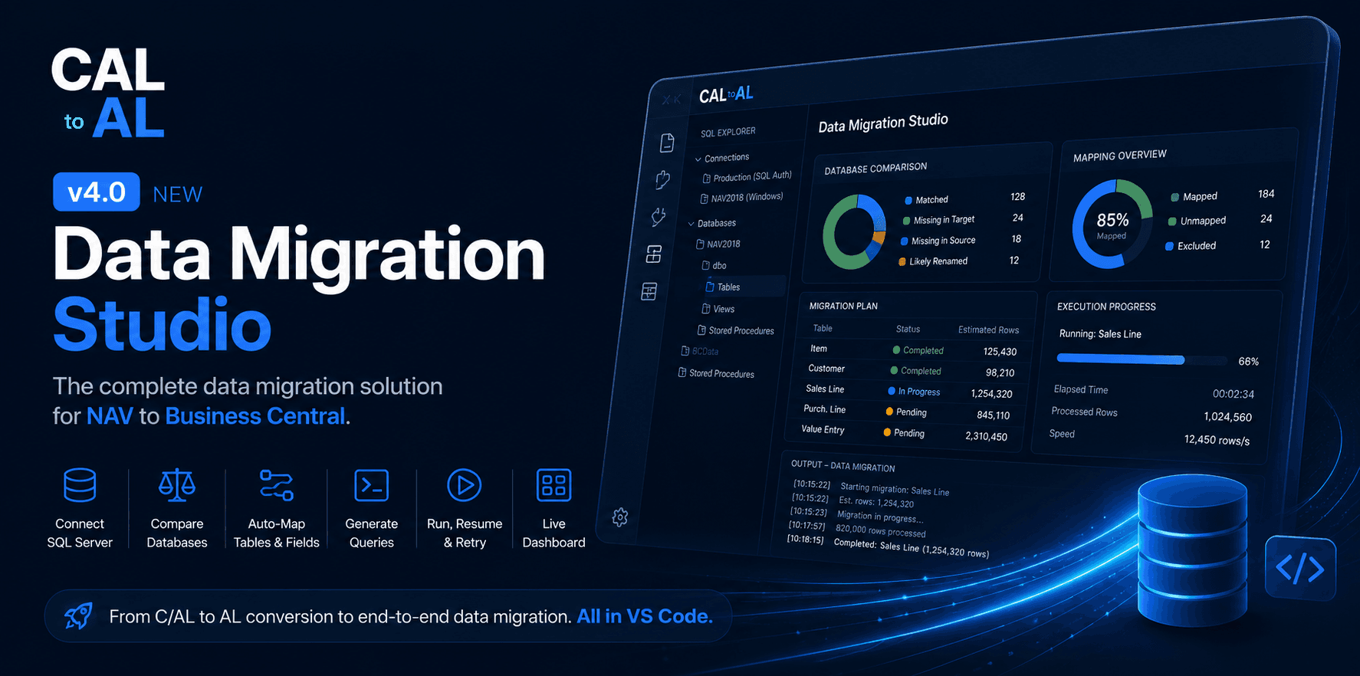Click the Status column header

(908, 329)
